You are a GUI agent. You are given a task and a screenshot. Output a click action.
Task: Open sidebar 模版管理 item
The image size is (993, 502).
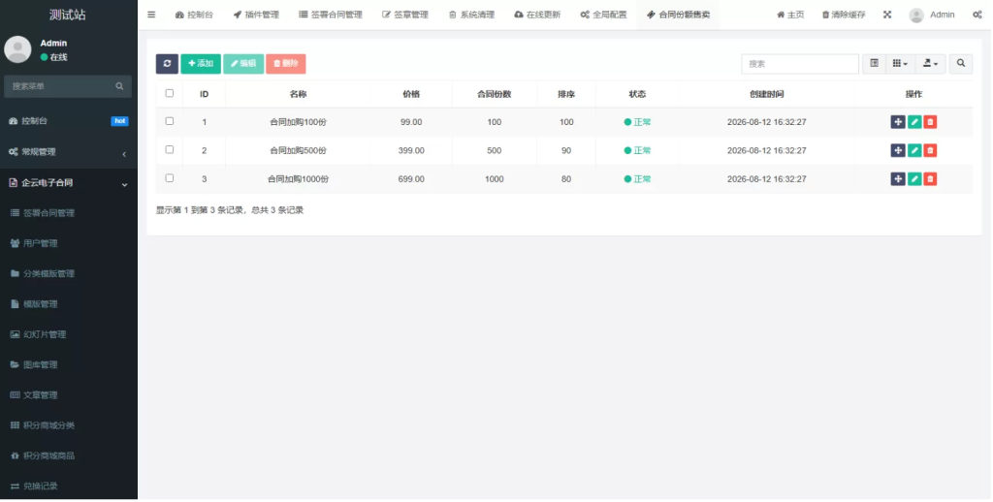69,304
